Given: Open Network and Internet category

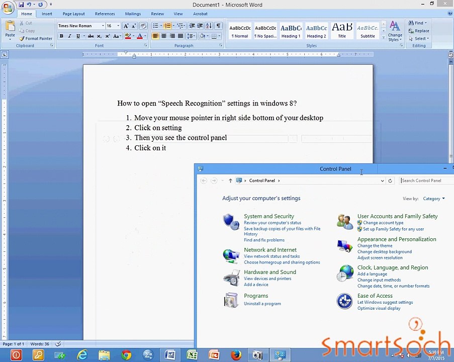Looking at the screenshot, I should (x=270, y=250).
